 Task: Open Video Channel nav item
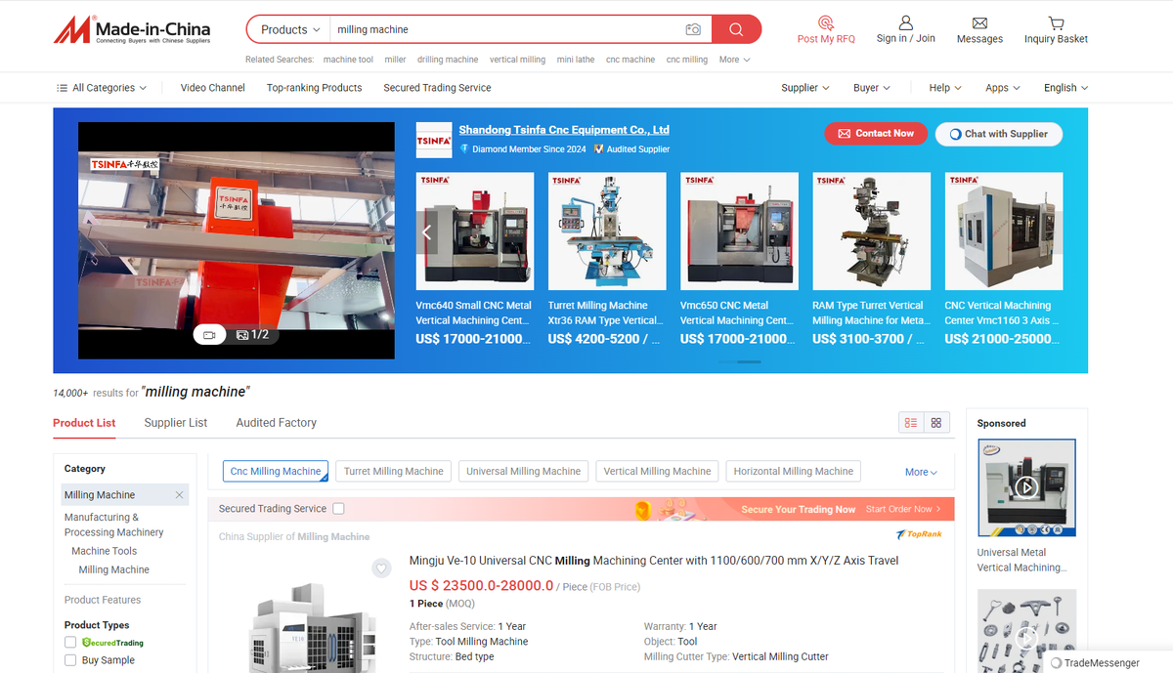pyautogui.click(x=212, y=88)
